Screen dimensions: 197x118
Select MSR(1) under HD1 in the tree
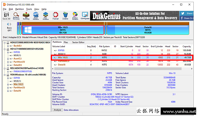[17, 55]
